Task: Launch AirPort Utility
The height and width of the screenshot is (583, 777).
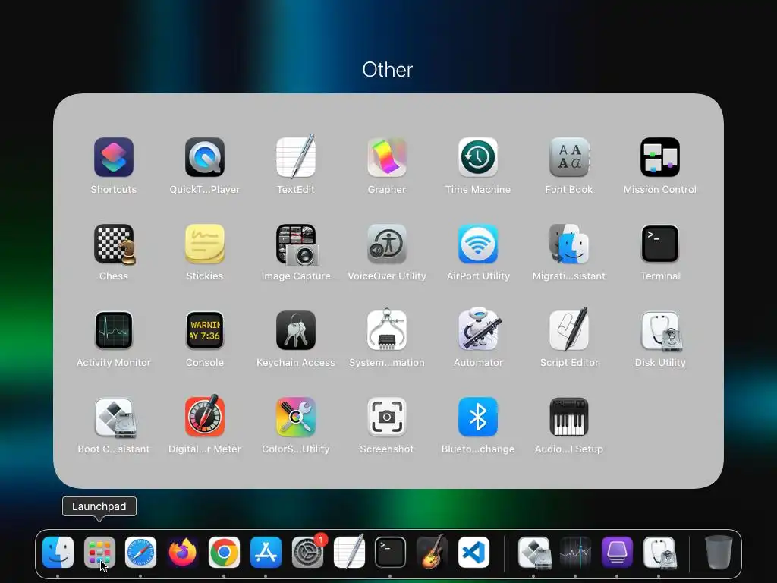Action: [478, 244]
